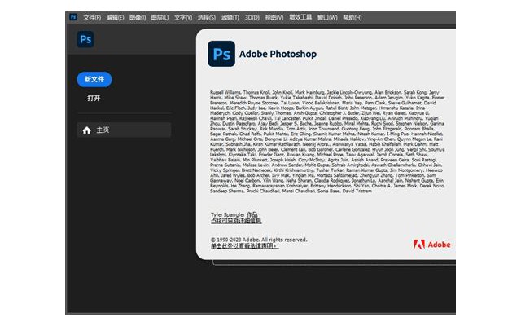Click the Adobe Photoshop title text
The width and height of the screenshot is (521, 326).
278,54
